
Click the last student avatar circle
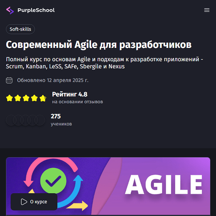(x=40, y=120)
